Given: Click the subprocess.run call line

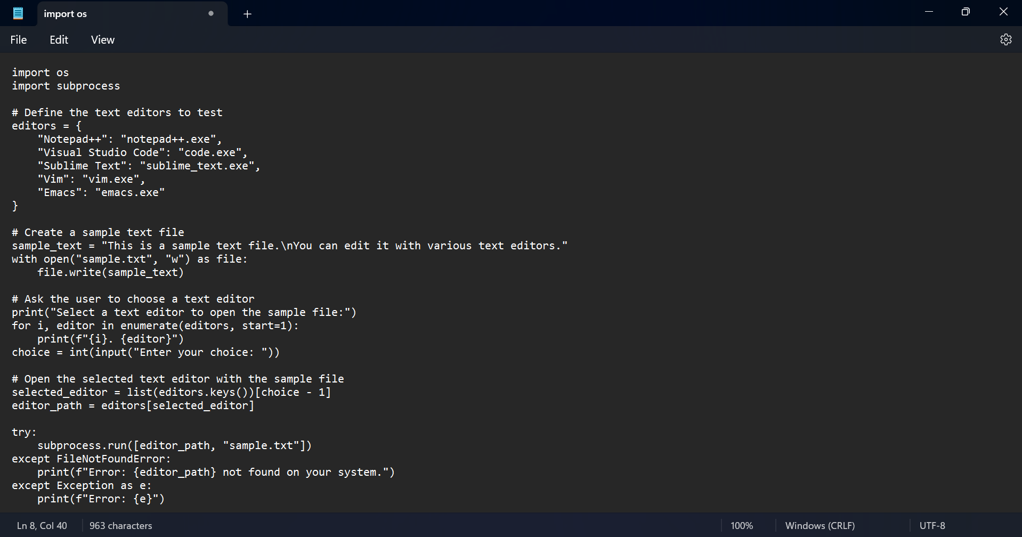Looking at the screenshot, I should 175,445.
